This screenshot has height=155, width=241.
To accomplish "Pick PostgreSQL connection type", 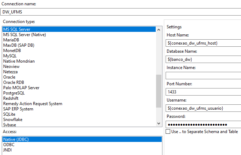I will click(x=79, y=93).
